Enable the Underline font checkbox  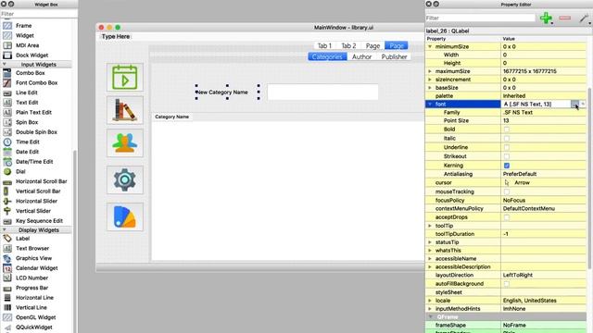(x=507, y=147)
